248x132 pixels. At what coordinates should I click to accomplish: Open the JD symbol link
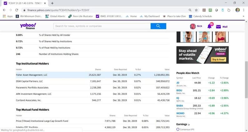tap(178, 83)
